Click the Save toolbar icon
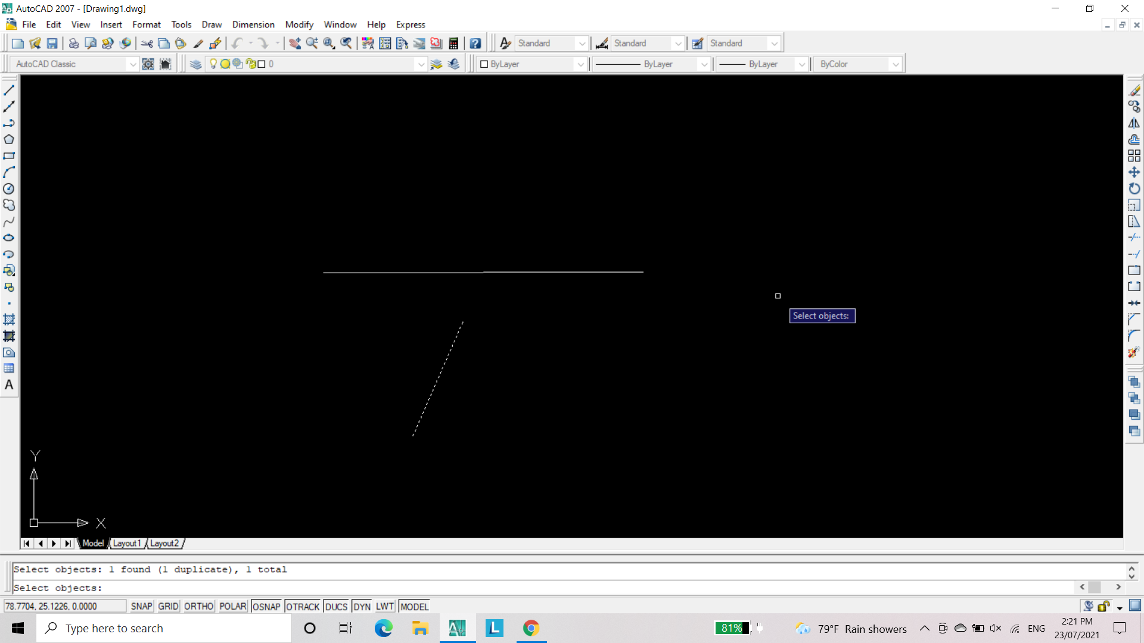This screenshot has width=1144, height=643. click(52, 43)
